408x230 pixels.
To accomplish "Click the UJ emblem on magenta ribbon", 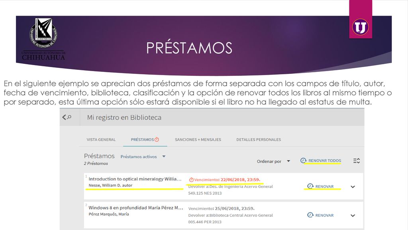I will (360, 27).
